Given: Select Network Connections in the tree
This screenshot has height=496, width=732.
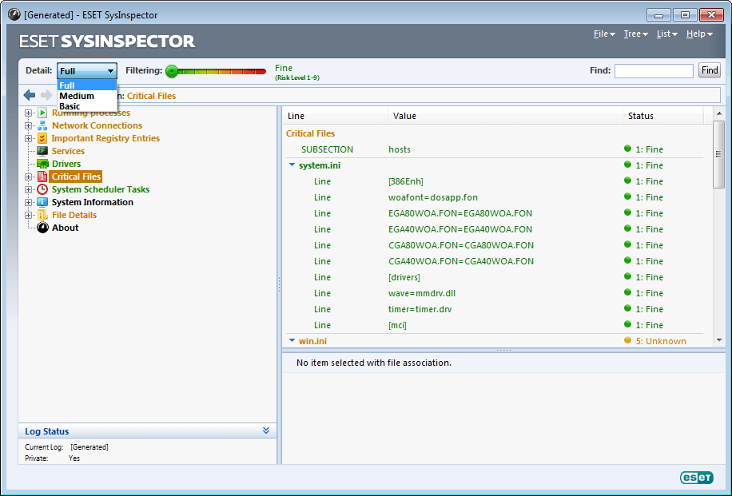Looking at the screenshot, I should 97,125.
